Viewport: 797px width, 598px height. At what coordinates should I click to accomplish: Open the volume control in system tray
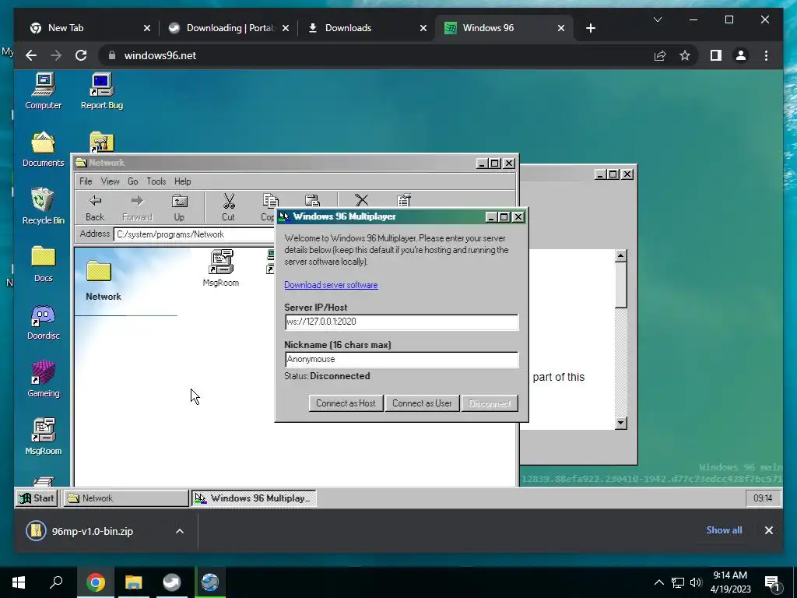click(696, 582)
